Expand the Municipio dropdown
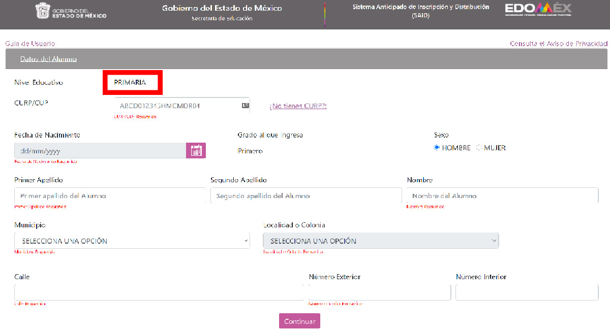The width and height of the screenshot is (610, 331). coord(132,241)
